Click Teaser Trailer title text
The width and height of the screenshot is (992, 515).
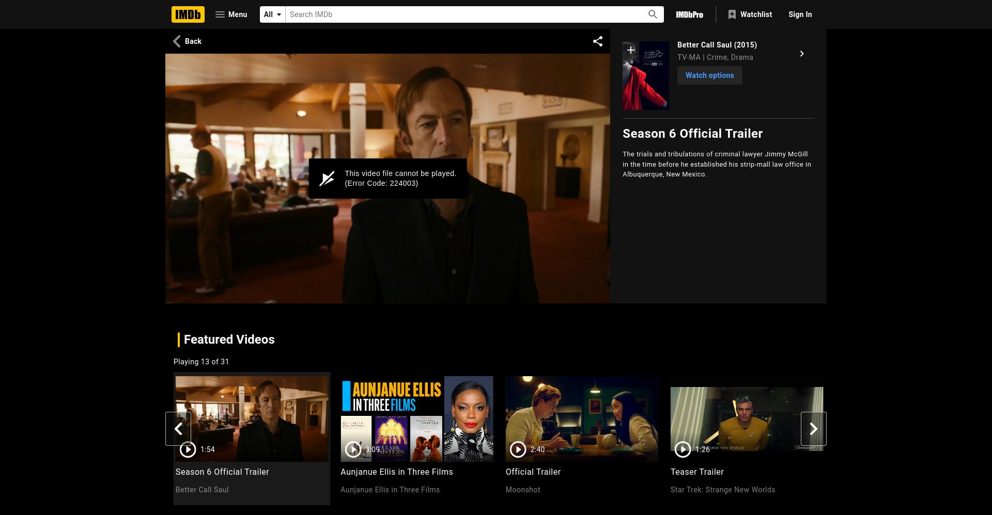697,472
